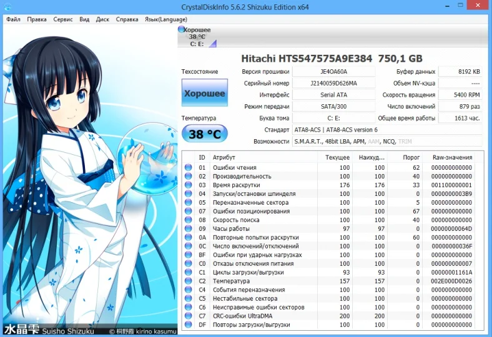The height and width of the screenshot is (337, 492).
Task: Click the SATA/300 transfer mode field
Action: (333, 106)
